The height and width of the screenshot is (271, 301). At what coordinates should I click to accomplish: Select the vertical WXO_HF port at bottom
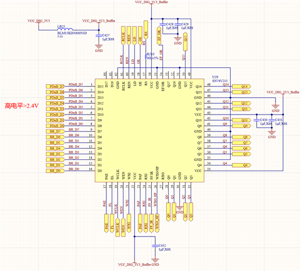tap(157, 224)
